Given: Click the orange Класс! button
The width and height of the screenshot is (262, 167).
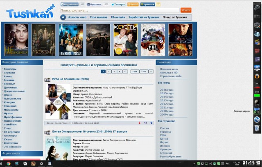Looking at the screenshot, I should (x=133, y=4).
